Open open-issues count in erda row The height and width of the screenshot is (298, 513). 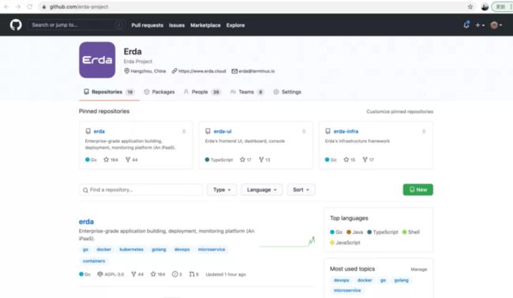(x=177, y=274)
